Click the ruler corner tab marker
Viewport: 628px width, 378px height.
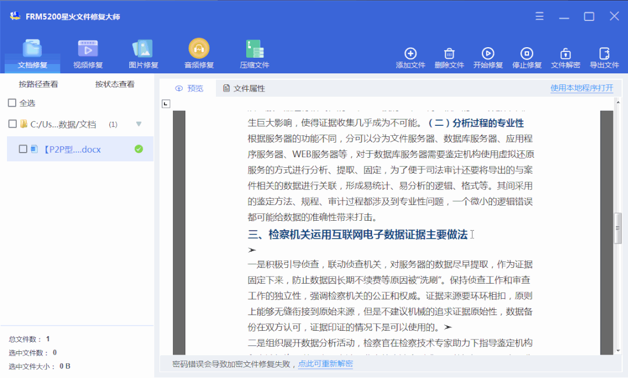pos(166,104)
